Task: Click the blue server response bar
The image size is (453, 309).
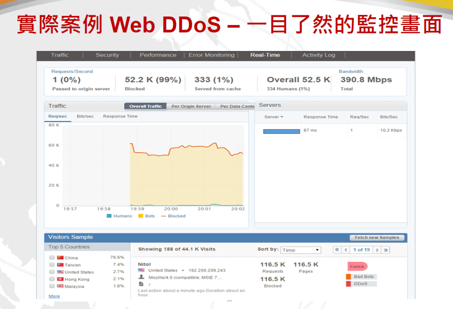Action: (281, 131)
